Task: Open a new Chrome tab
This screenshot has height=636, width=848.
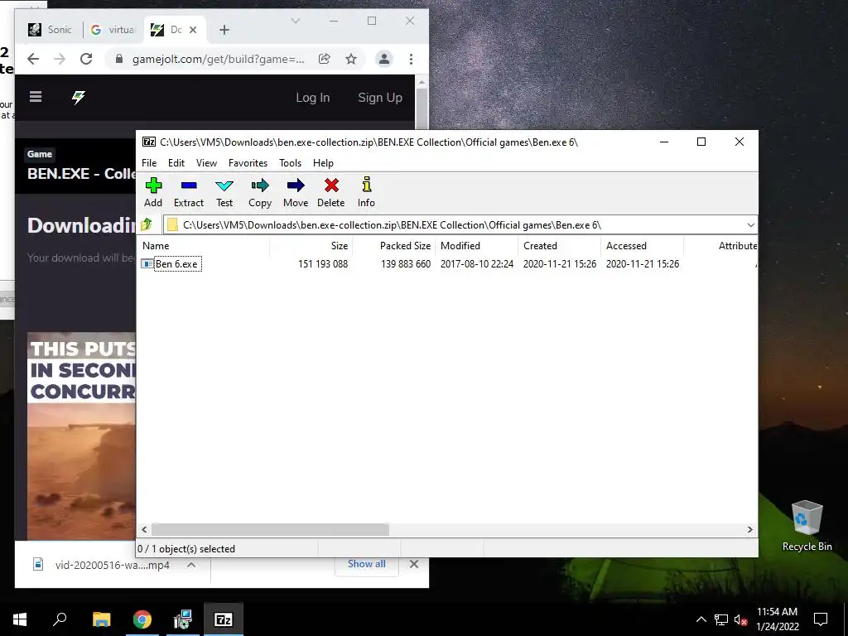Action: tap(224, 30)
